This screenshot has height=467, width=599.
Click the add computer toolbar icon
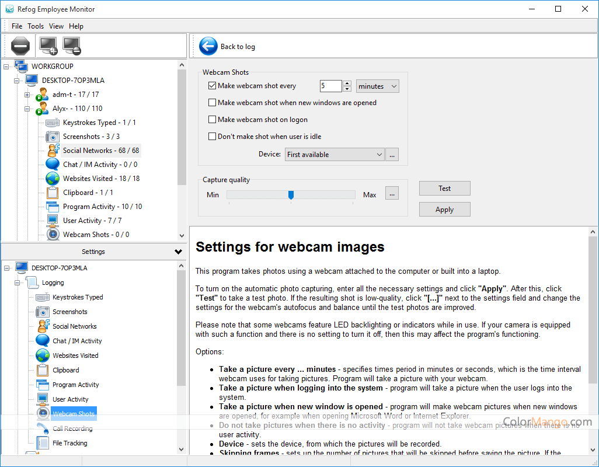(x=48, y=46)
